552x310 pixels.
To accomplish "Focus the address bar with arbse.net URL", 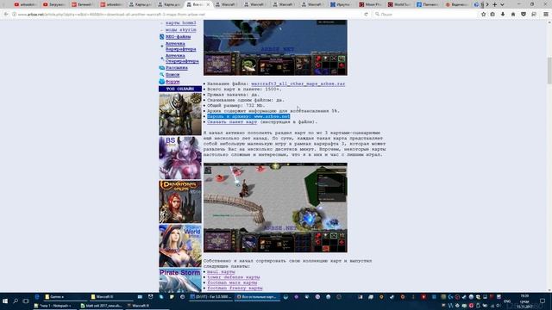I will click(186, 15).
